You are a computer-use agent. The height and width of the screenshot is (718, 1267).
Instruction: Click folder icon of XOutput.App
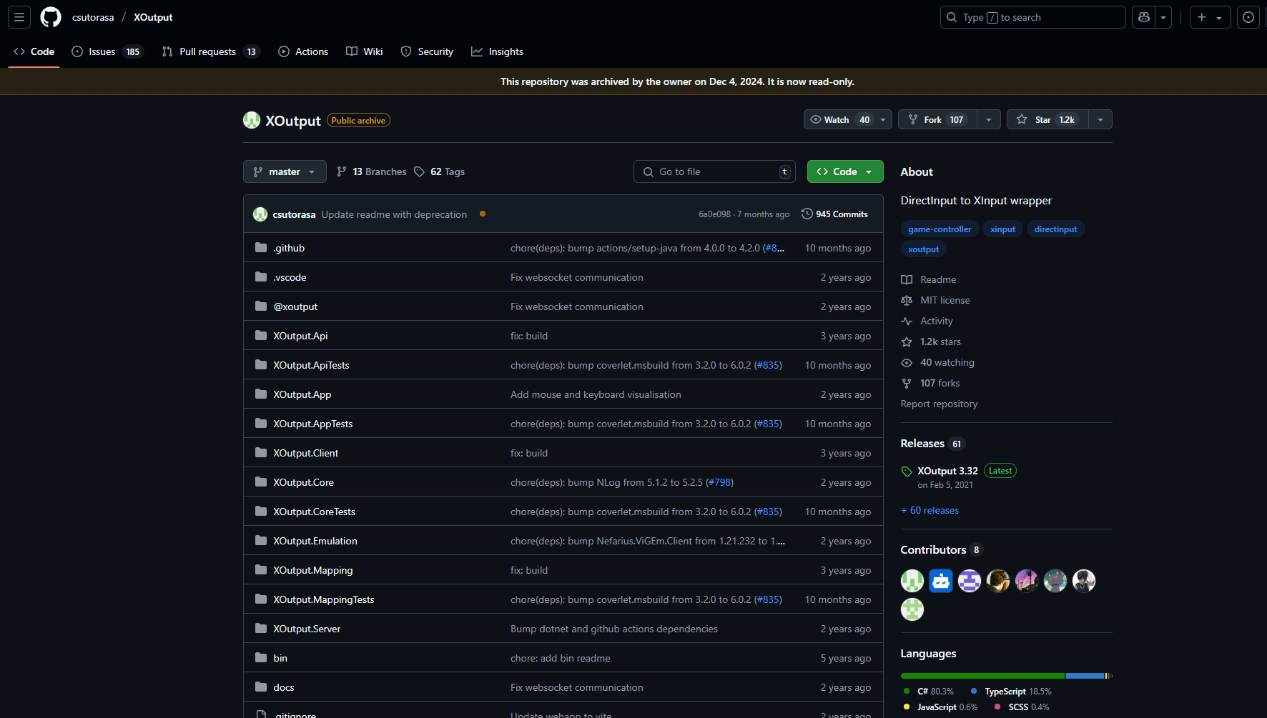[x=261, y=394]
